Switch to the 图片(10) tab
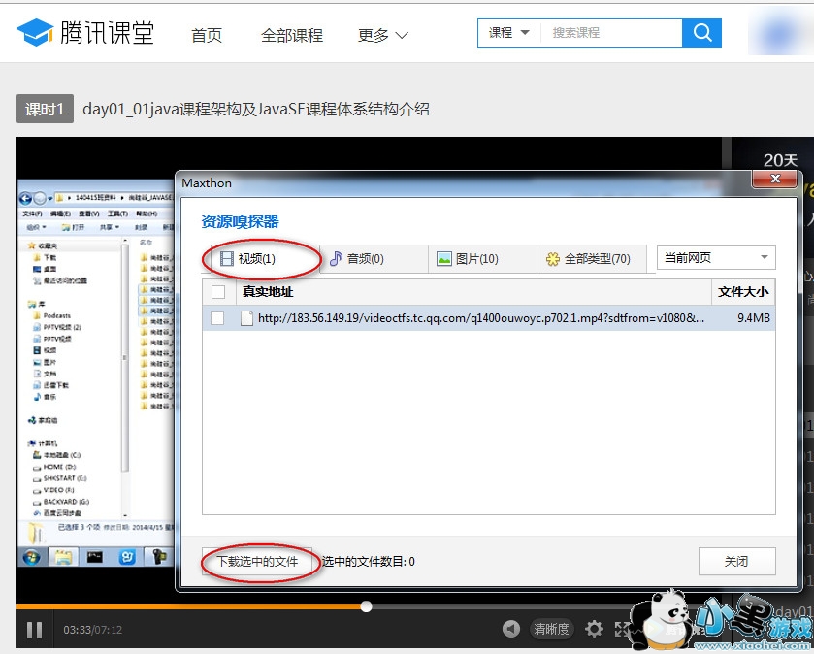The height and width of the screenshot is (654, 814). 482,258
